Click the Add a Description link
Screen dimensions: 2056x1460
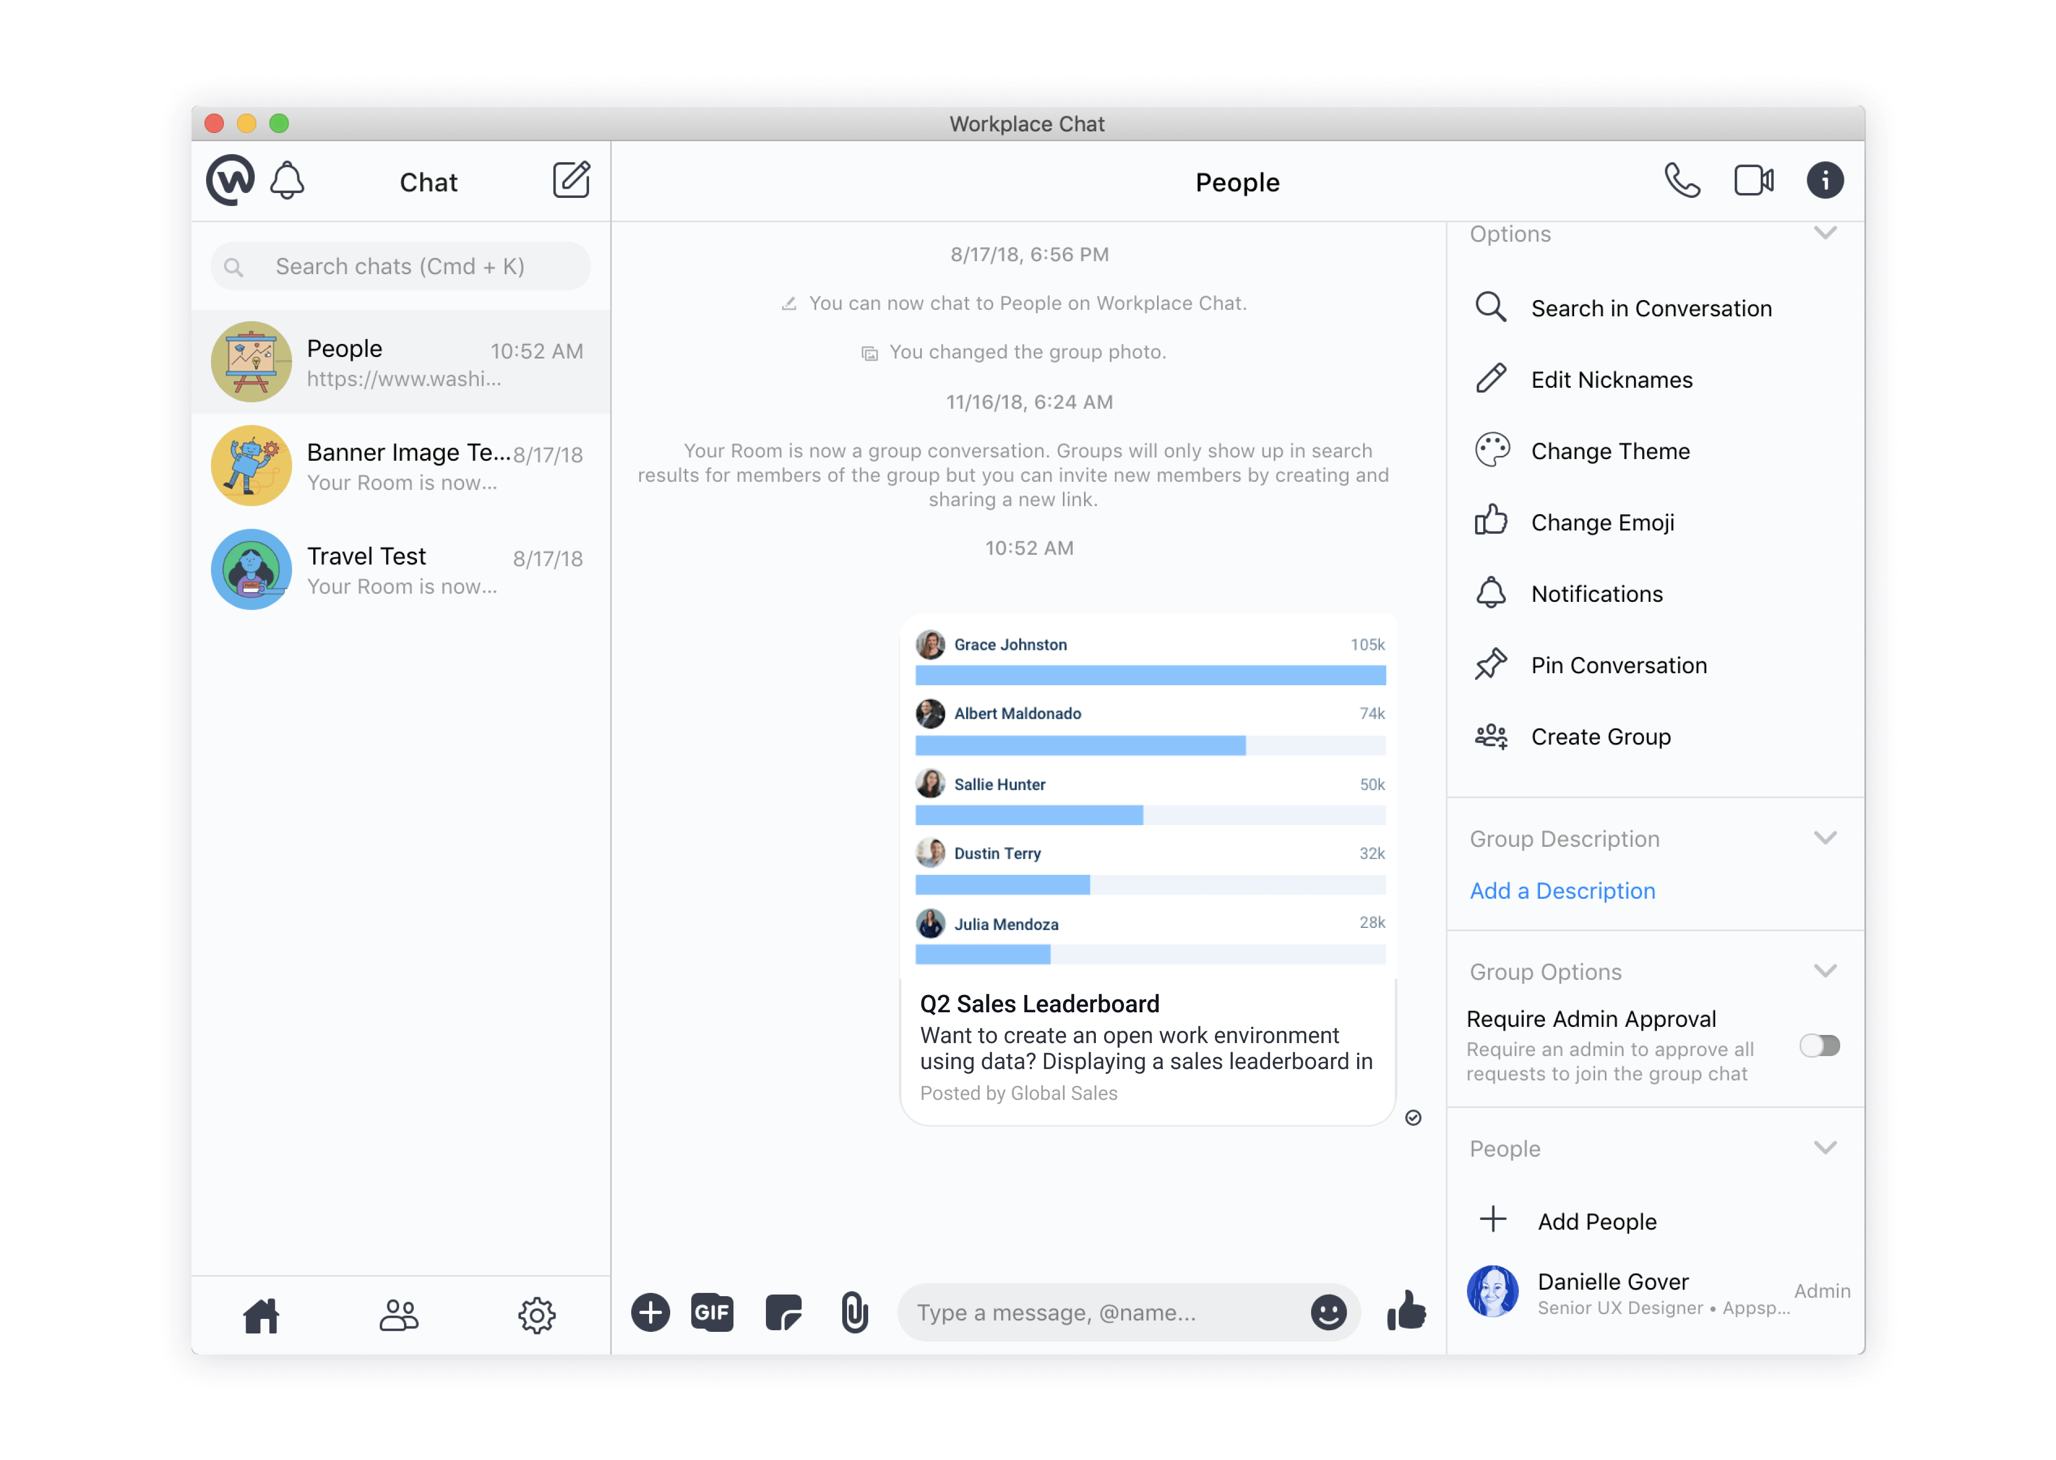tap(1562, 891)
